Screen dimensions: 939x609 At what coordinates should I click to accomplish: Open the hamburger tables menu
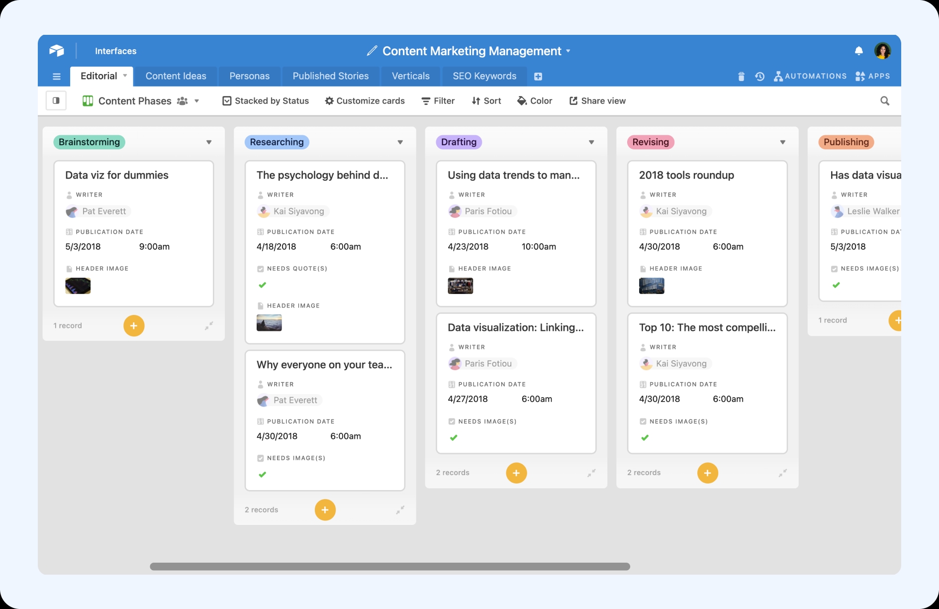57,76
